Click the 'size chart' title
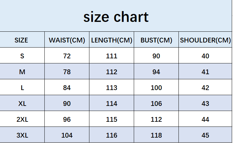Image resolution: width=233 pixels, height=143 pixels. point(116,17)
